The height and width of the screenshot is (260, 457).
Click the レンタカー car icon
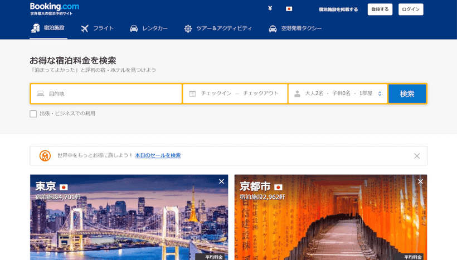tap(134, 28)
